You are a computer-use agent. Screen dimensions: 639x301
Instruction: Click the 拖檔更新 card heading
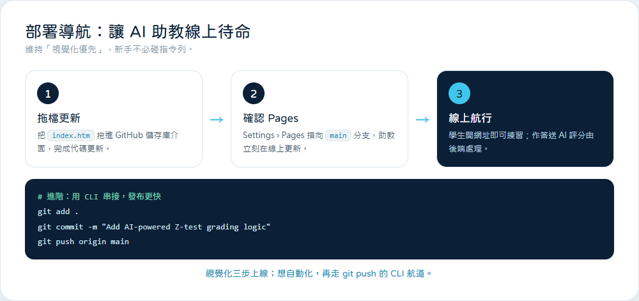(59, 118)
